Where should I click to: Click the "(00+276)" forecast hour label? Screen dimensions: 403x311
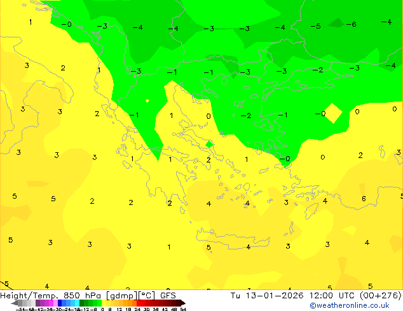coord(381,296)
